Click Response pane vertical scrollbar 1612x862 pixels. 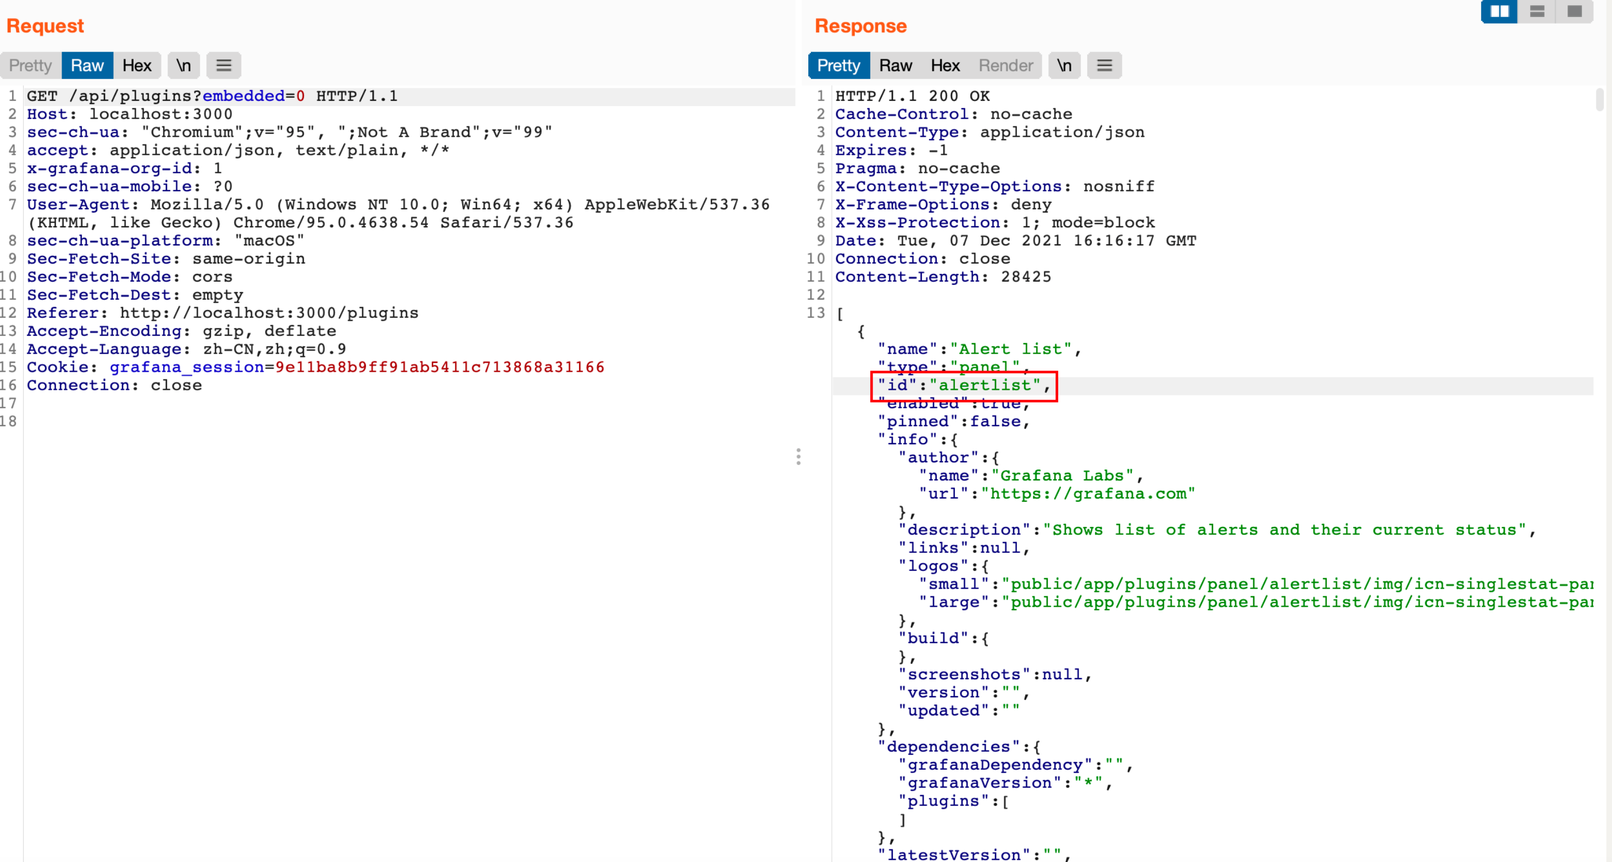pyautogui.click(x=1599, y=100)
